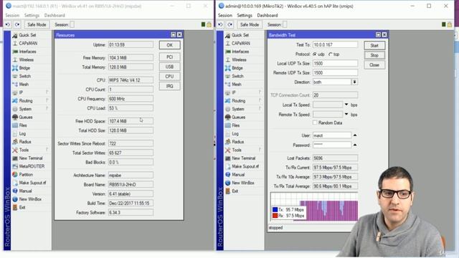The width and height of the screenshot is (459, 258).
Task: Open Exit in left WinBox sidebar
Action: pos(22,207)
